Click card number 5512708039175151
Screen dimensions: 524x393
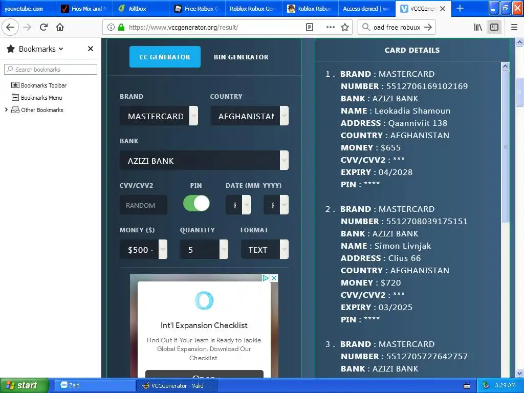coord(427,221)
